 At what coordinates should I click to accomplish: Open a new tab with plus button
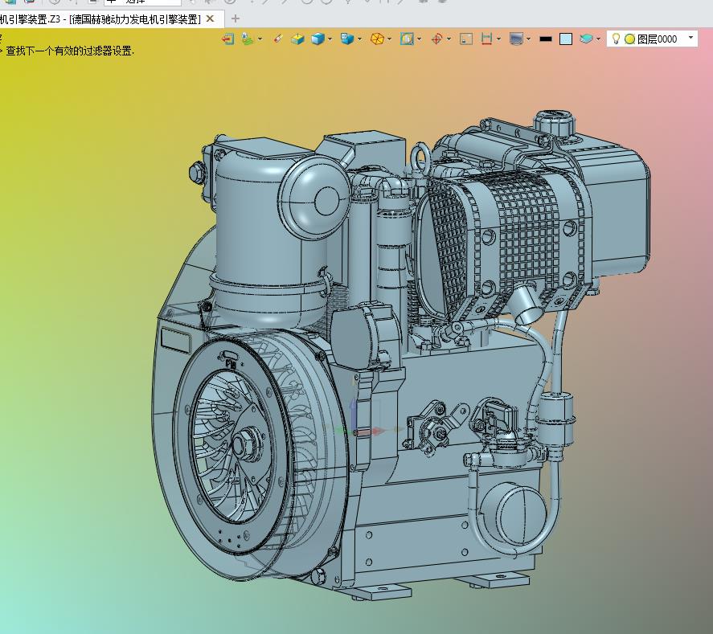236,18
